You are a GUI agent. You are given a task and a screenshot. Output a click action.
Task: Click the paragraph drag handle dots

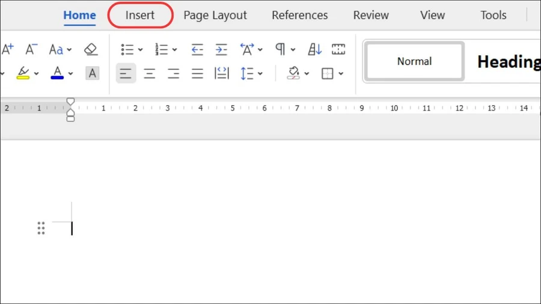pyautogui.click(x=41, y=228)
